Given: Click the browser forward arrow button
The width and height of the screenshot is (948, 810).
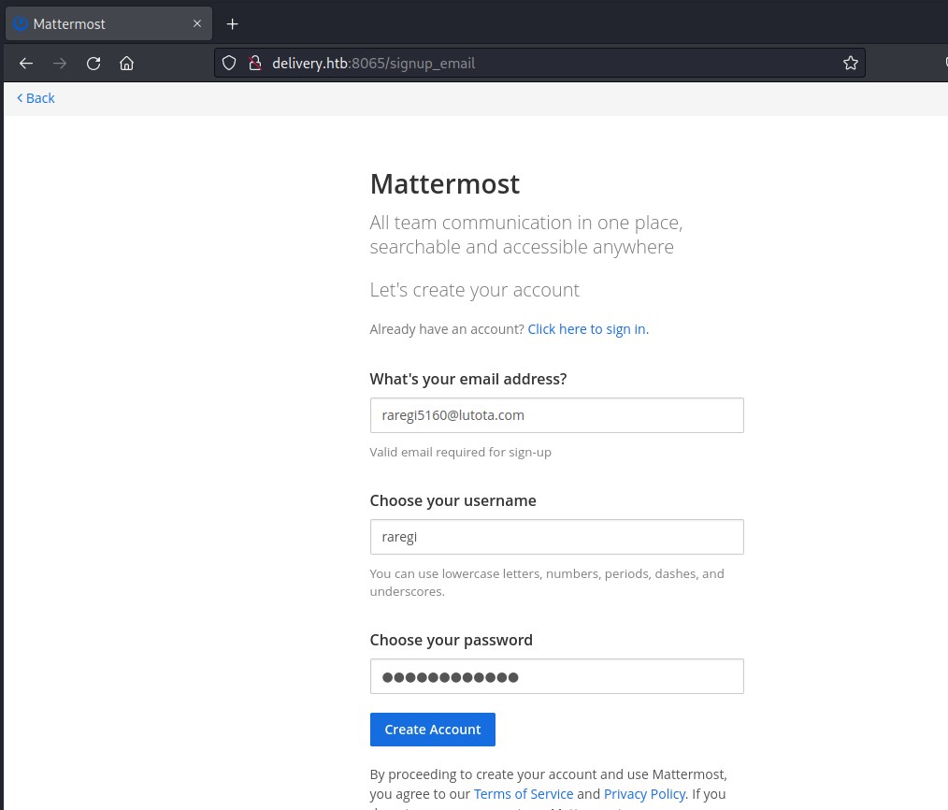Looking at the screenshot, I should point(60,64).
